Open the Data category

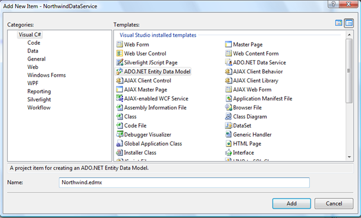tap(33, 51)
